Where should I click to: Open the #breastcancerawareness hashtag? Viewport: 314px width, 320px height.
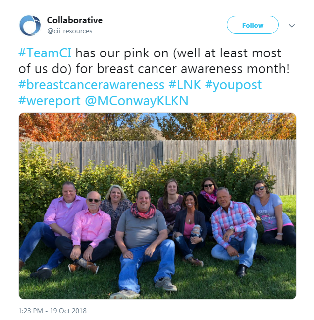point(92,85)
